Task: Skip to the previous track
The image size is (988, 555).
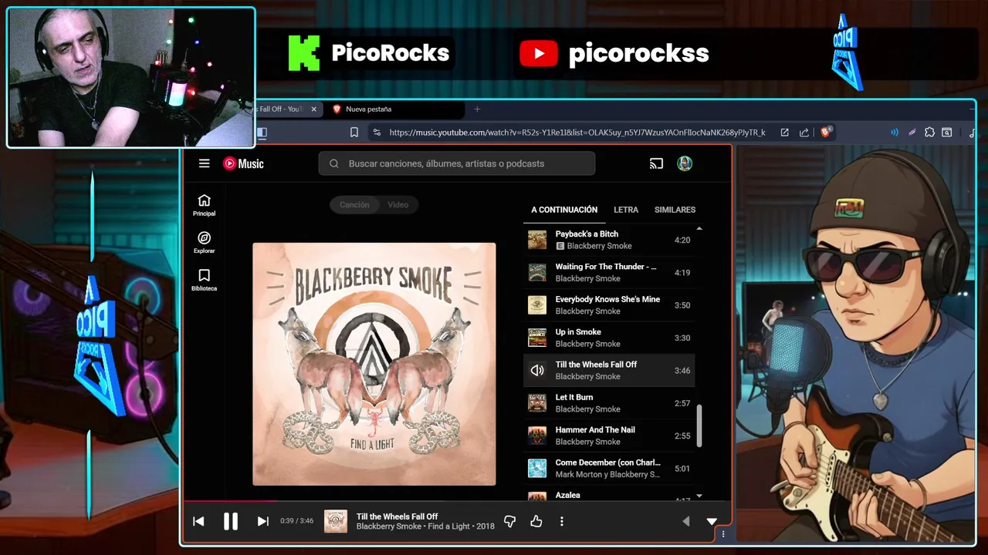Action: click(198, 521)
